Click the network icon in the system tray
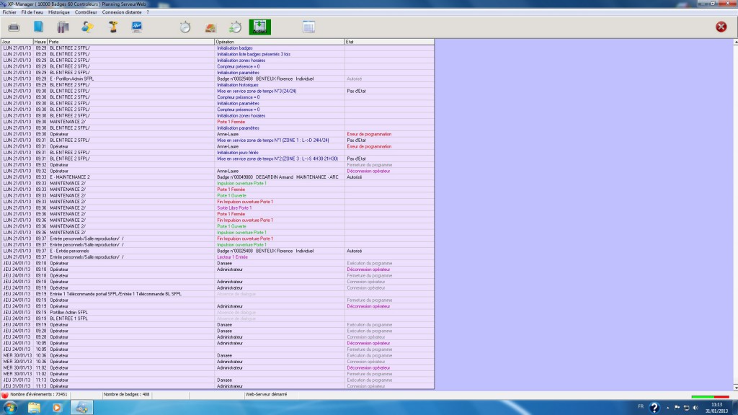Image resolution: width=738 pixels, height=415 pixels. click(x=686, y=408)
